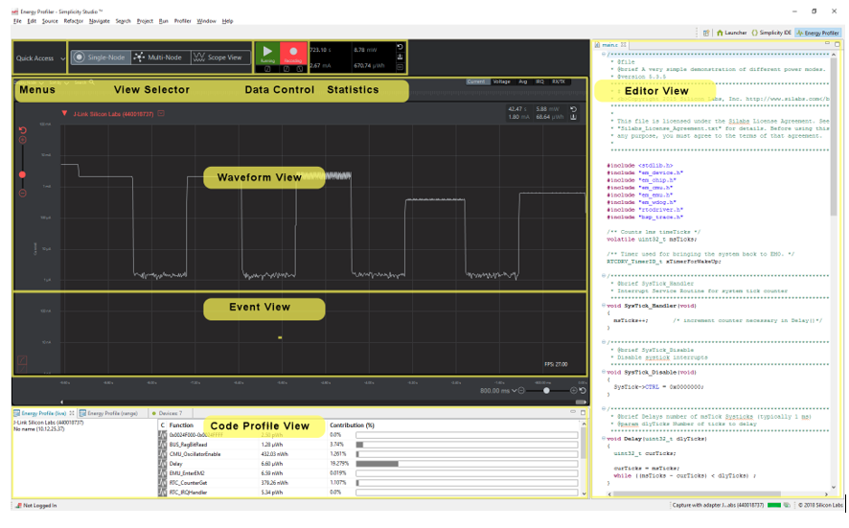
Task: Switch to the Simplicity IDE perspective
Action: coord(771,33)
